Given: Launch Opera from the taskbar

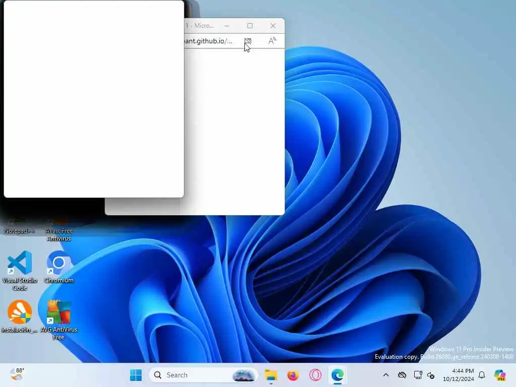Looking at the screenshot, I should click(x=315, y=375).
